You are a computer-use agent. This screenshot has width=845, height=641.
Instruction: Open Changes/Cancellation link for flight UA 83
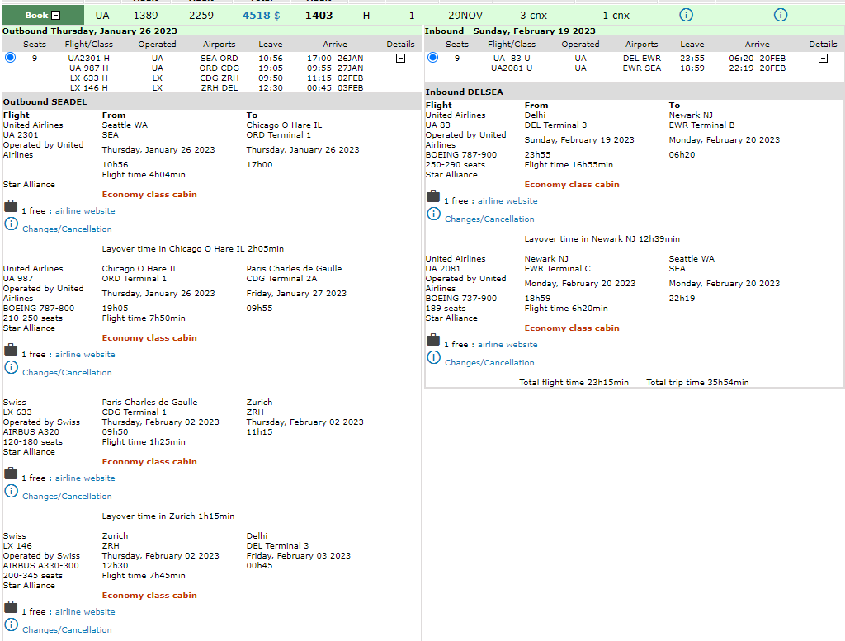coord(489,219)
